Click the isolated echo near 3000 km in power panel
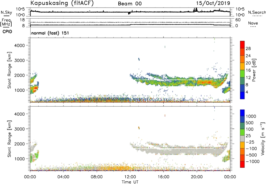 pos(139,59)
